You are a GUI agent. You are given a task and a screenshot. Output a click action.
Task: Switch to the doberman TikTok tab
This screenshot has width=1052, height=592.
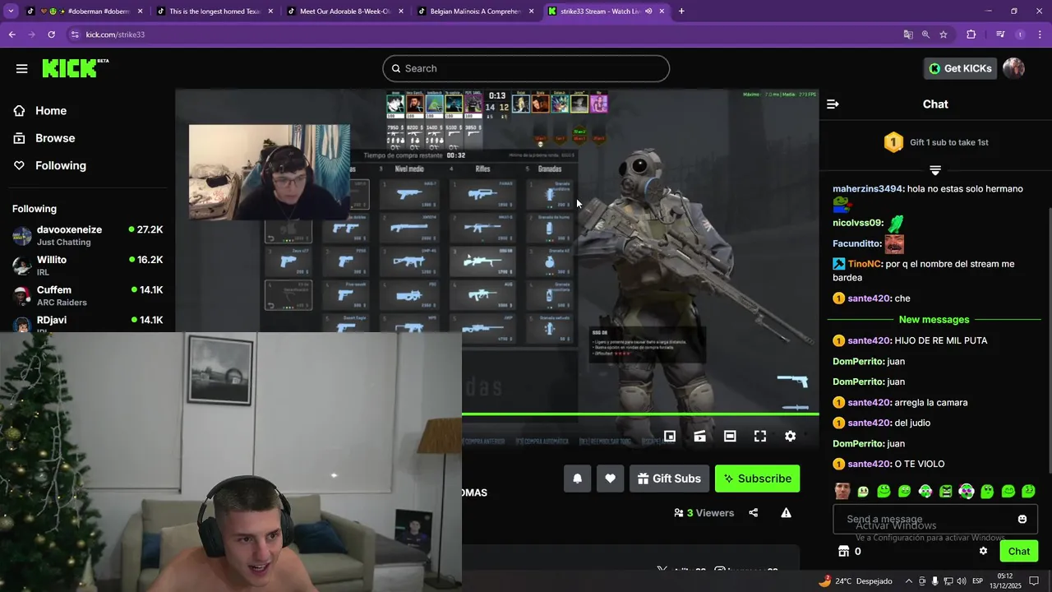[85, 12]
